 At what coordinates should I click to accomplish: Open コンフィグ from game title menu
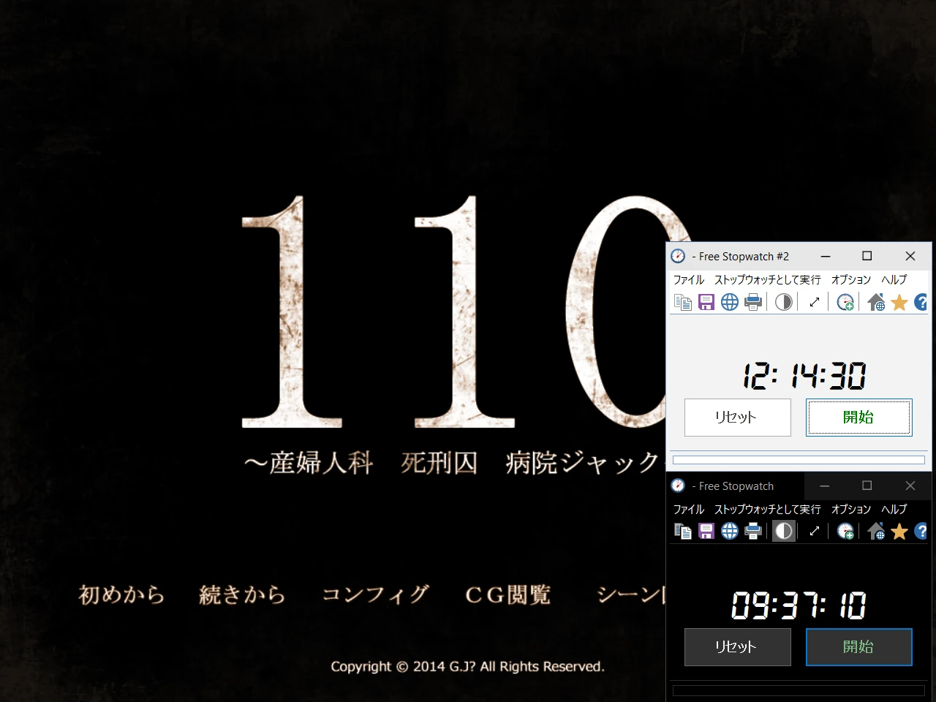pyautogui.click(x=375, y=595)
